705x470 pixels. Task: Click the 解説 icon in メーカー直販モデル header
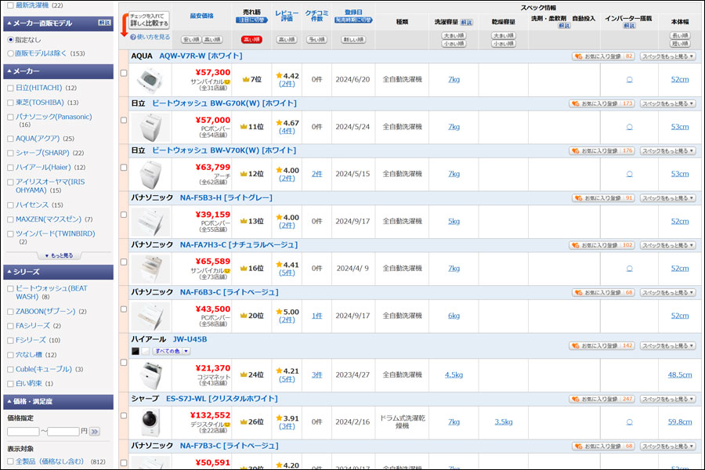105,23
